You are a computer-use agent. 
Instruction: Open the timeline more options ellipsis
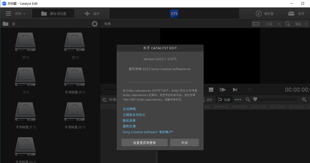pyautogui.click(x=238, y=100)
